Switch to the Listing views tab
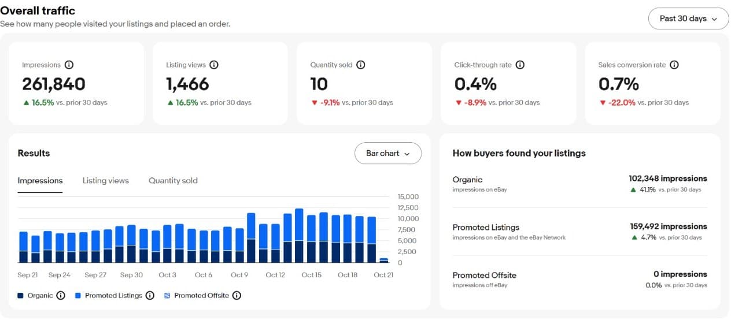 pos(106,181)
